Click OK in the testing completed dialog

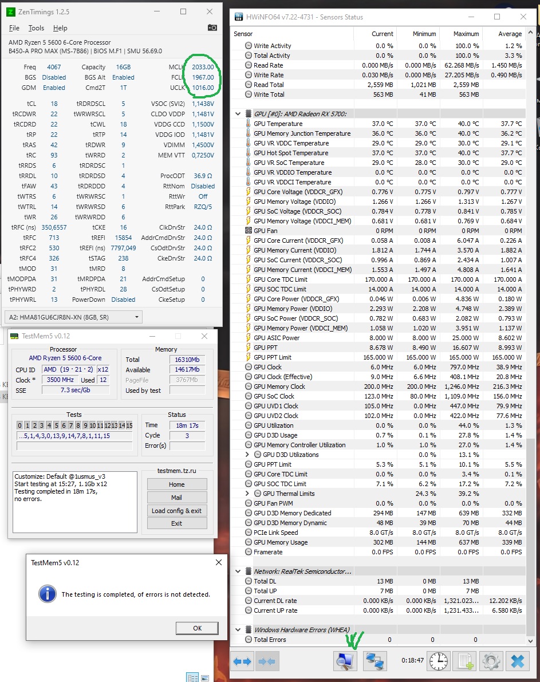[x=197, y=628]
